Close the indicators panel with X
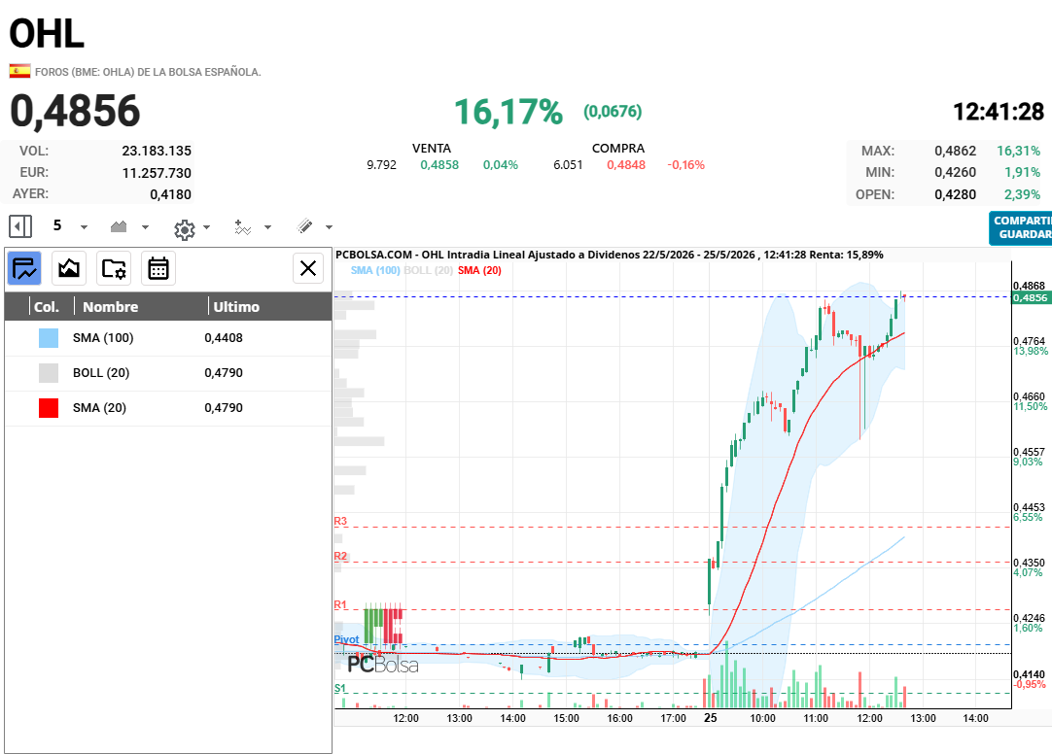The width and height of the screenshot is (1052, 754). tap(308, 269)
